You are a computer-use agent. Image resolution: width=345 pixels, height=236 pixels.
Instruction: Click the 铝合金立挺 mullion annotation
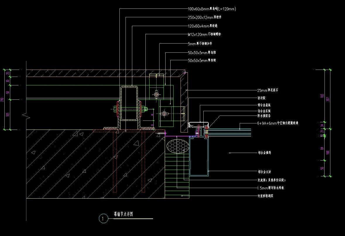266,172
